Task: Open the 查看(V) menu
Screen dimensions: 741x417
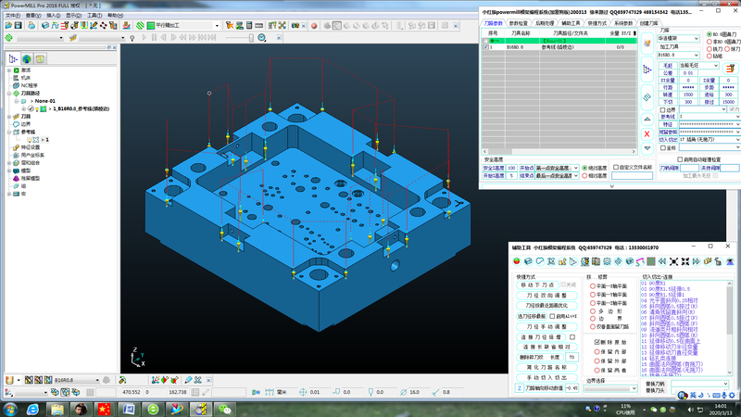Action: (33, 16)
